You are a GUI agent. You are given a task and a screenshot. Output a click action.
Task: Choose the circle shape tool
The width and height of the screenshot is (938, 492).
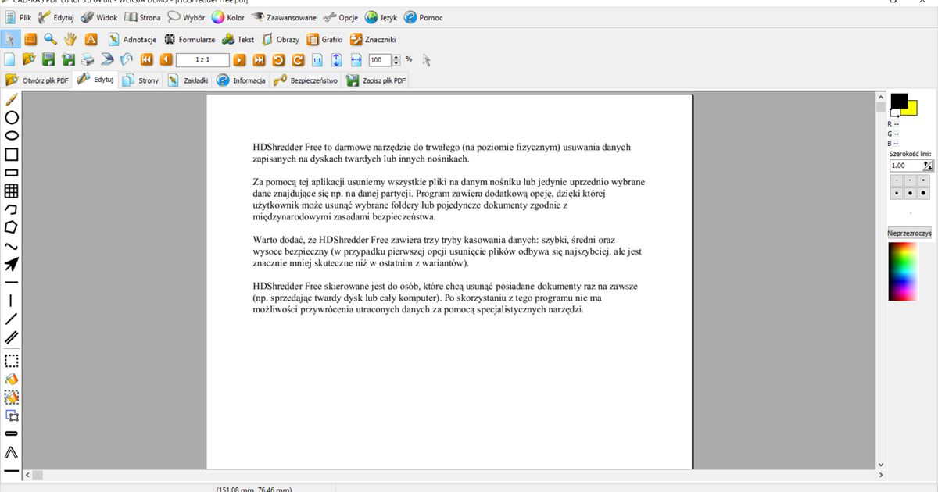[x=12, y=118]
